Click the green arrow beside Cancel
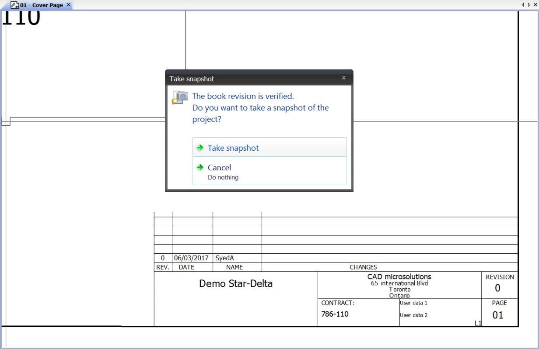This screenshot has width=539, height=349. 200,167
